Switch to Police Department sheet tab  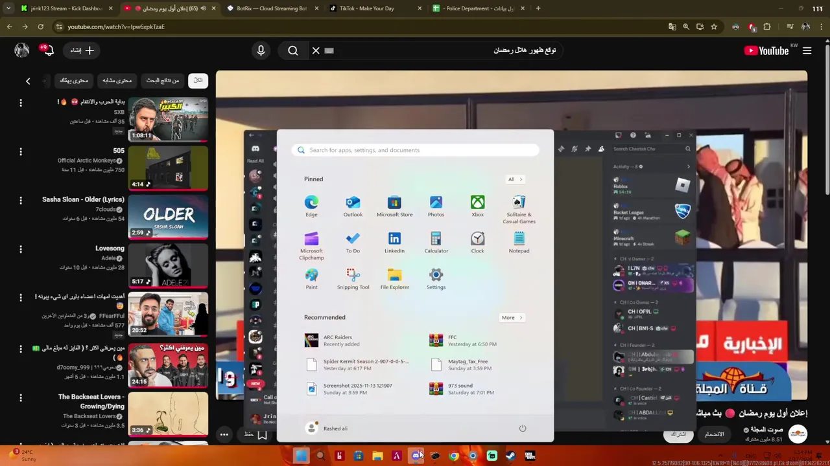coord(479,8)
